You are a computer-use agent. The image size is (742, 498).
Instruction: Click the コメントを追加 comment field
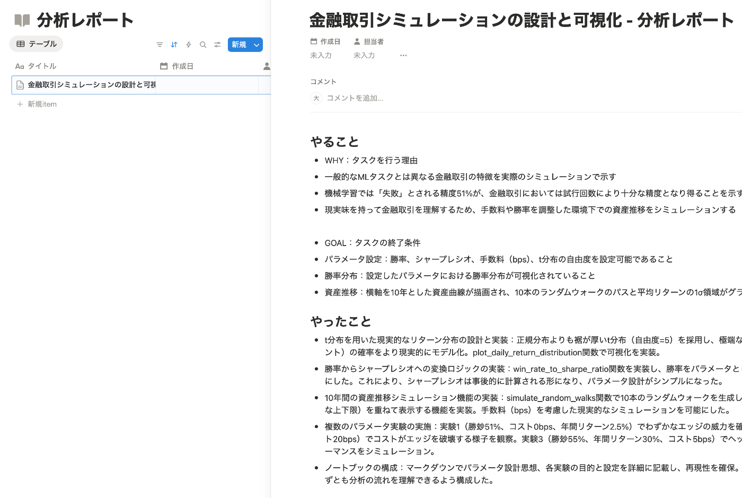click(x=355, y=98)
